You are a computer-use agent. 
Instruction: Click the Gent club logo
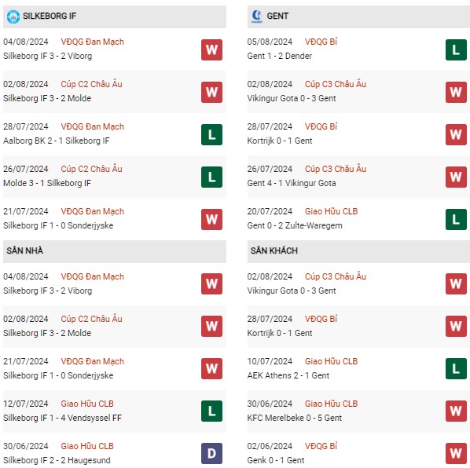[257, 16]
